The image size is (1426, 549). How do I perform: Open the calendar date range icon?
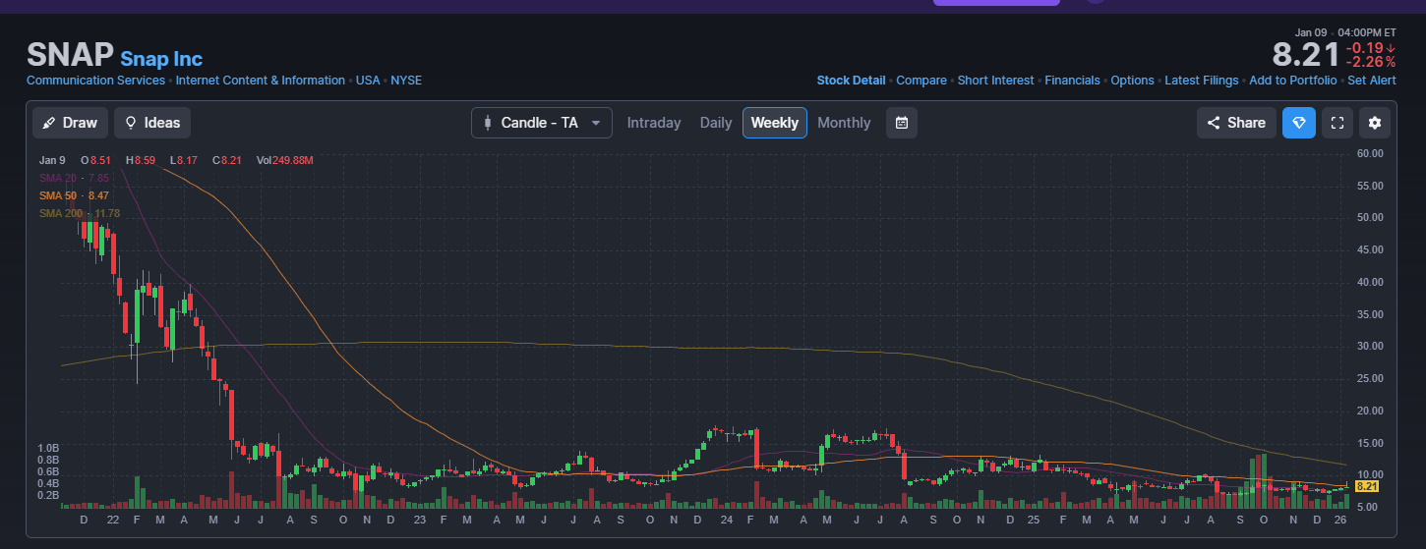[902, 123]
